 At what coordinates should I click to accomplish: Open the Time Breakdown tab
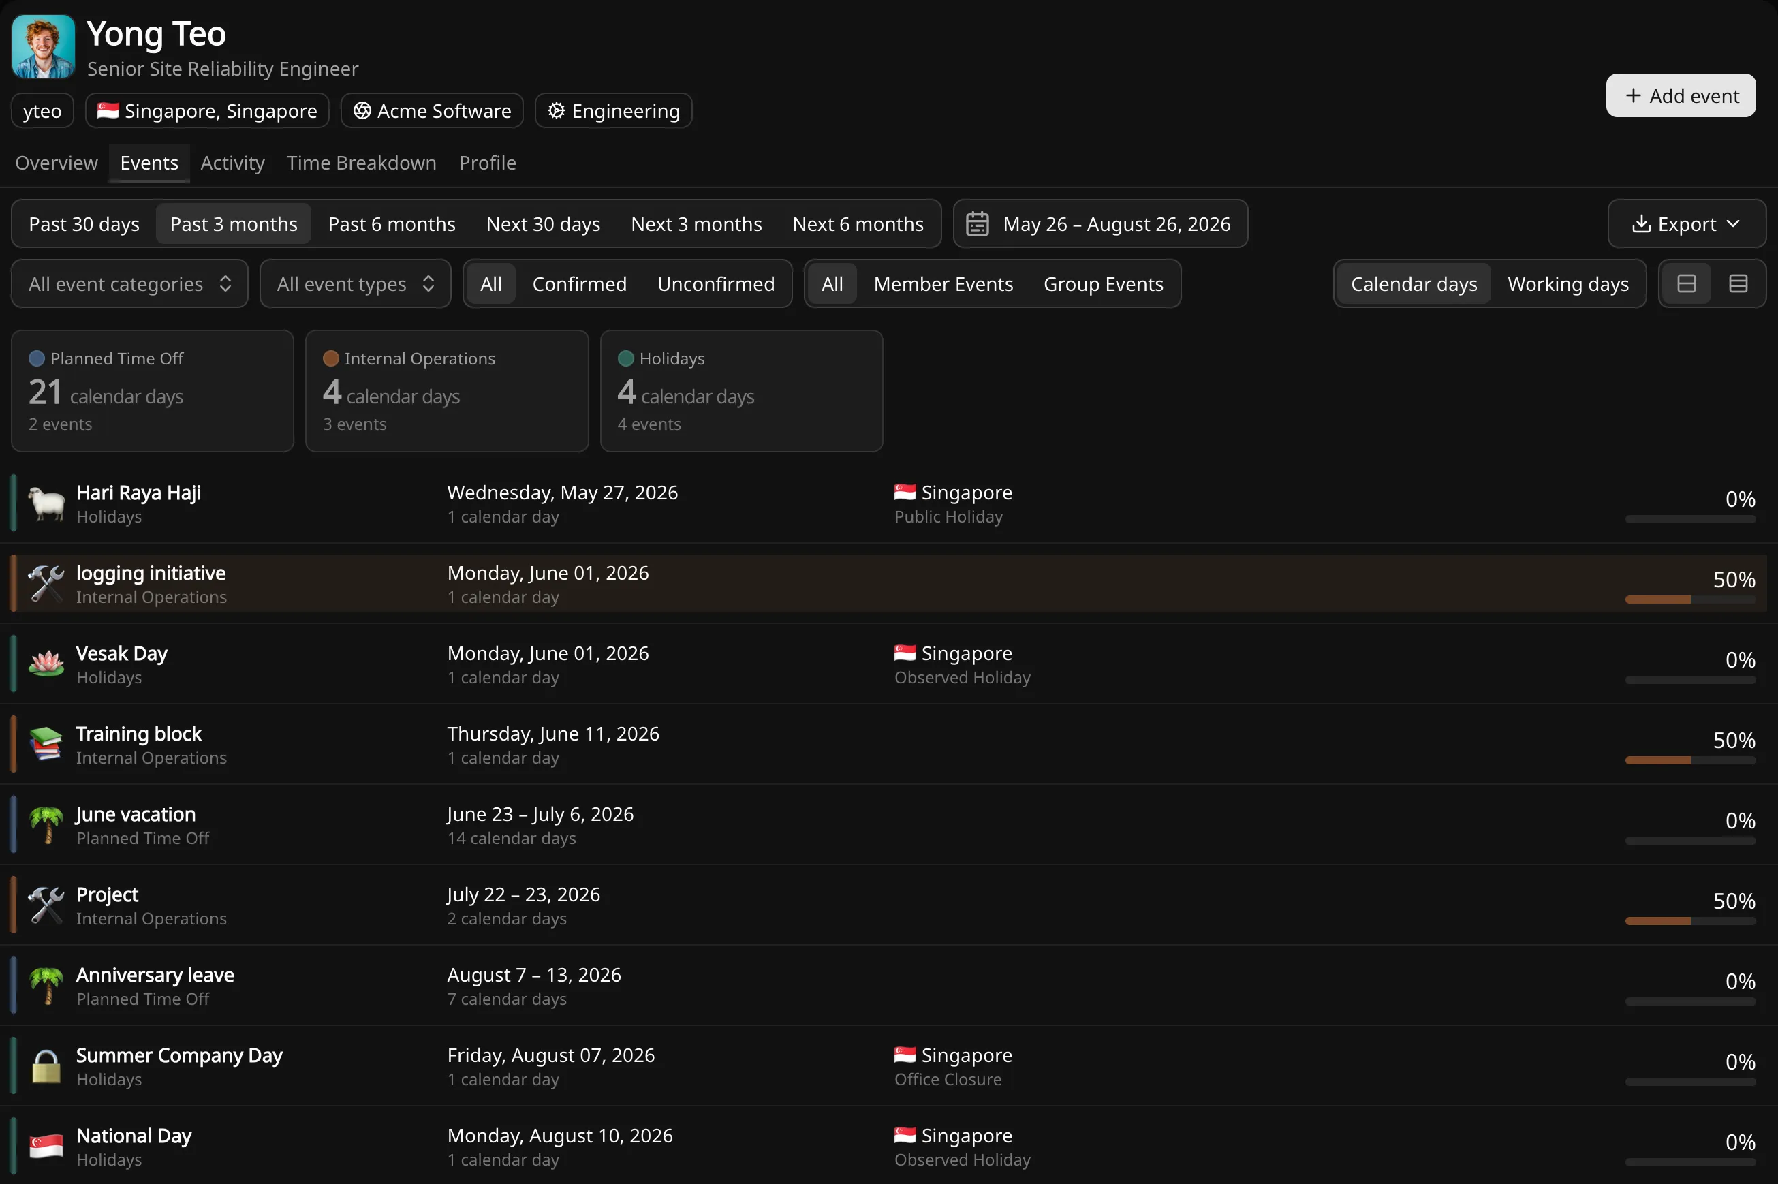coord(362,163)
